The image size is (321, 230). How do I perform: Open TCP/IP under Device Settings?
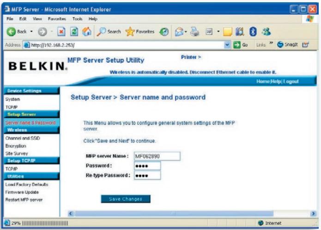tap(12, 107)
